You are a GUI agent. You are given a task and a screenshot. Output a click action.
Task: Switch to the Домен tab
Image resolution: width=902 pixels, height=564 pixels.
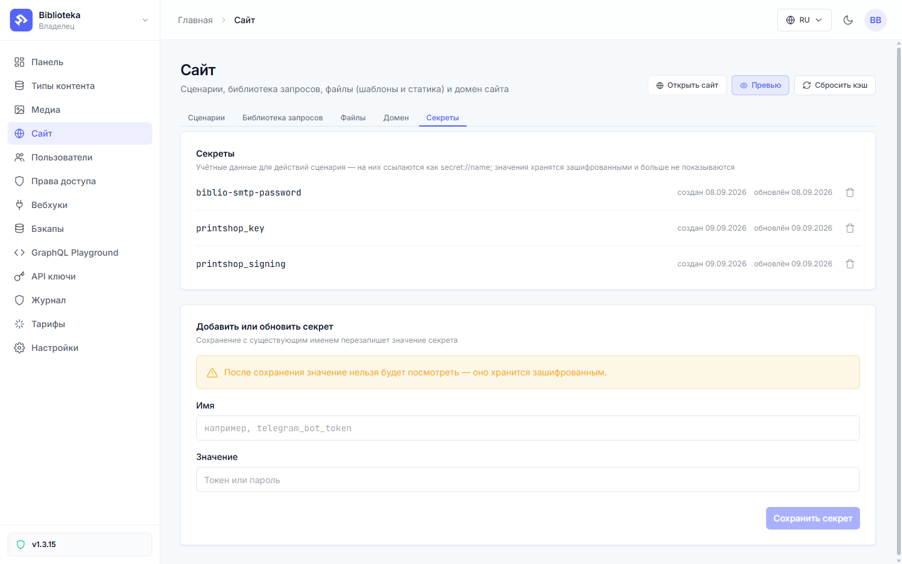[x=396, y=118]
